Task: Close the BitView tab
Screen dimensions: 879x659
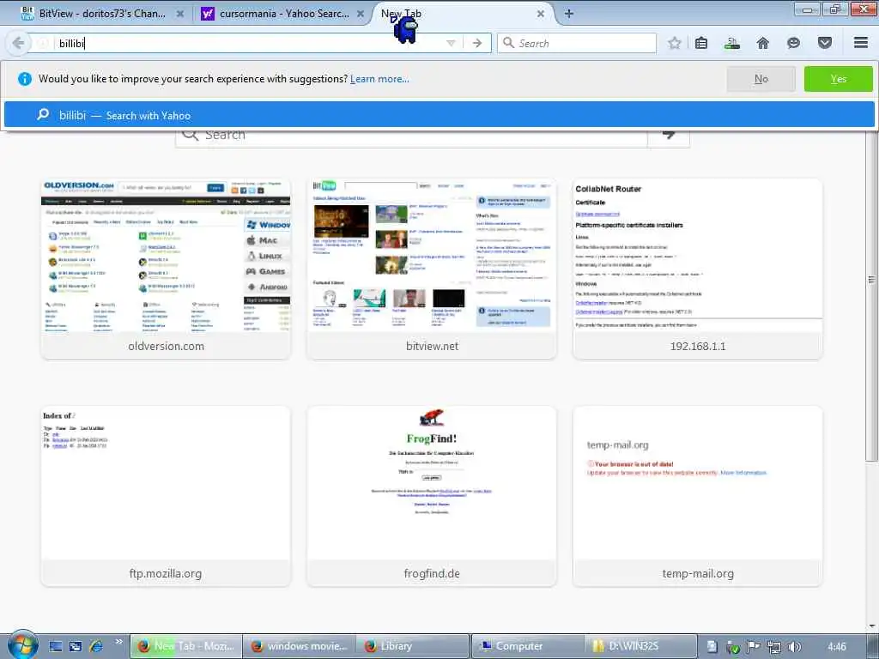Action: [180, 14]
